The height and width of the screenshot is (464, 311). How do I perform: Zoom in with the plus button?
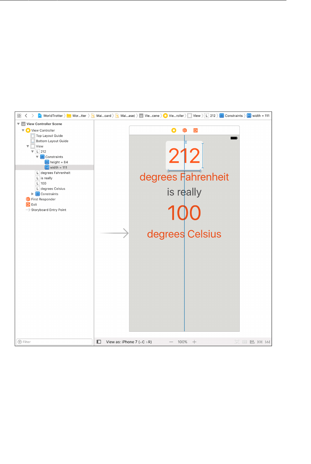(194, 342)
